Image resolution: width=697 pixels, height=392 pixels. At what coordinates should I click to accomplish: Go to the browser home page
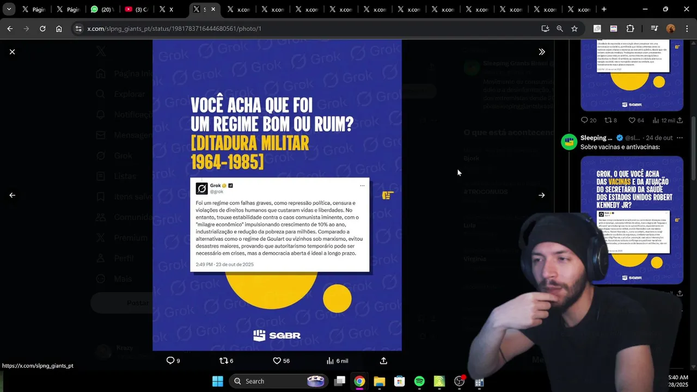[x=59, y=28]
